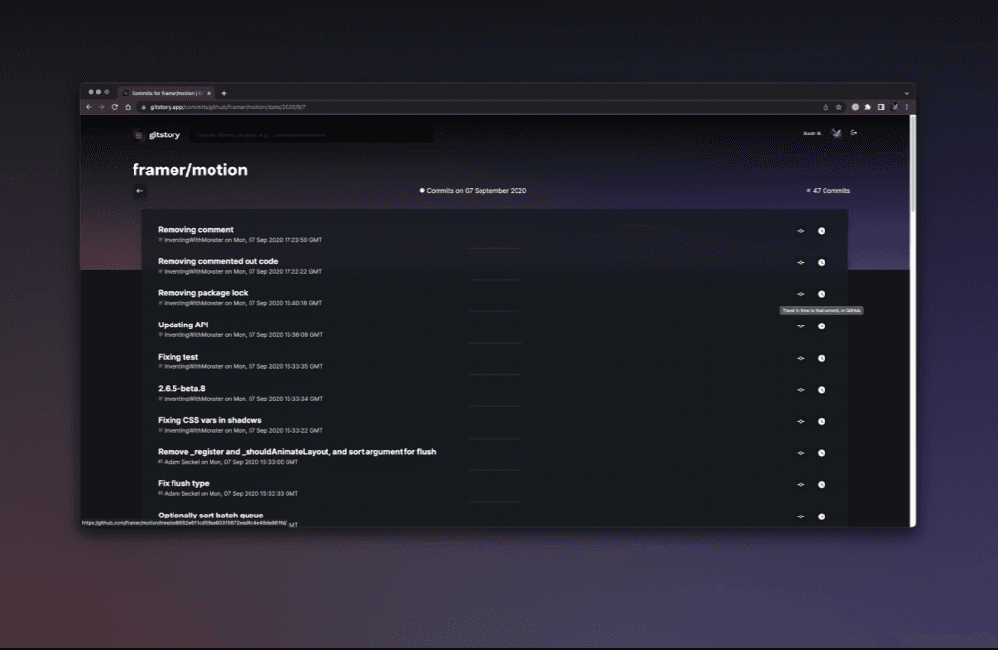Click commit icon for "Fixing CSS vars in shadows"
The height and width of the screenshot is (650, 998).
tap(801, 421)
